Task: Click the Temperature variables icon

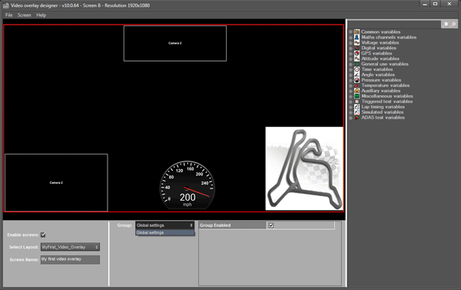Action: [357, 85]
